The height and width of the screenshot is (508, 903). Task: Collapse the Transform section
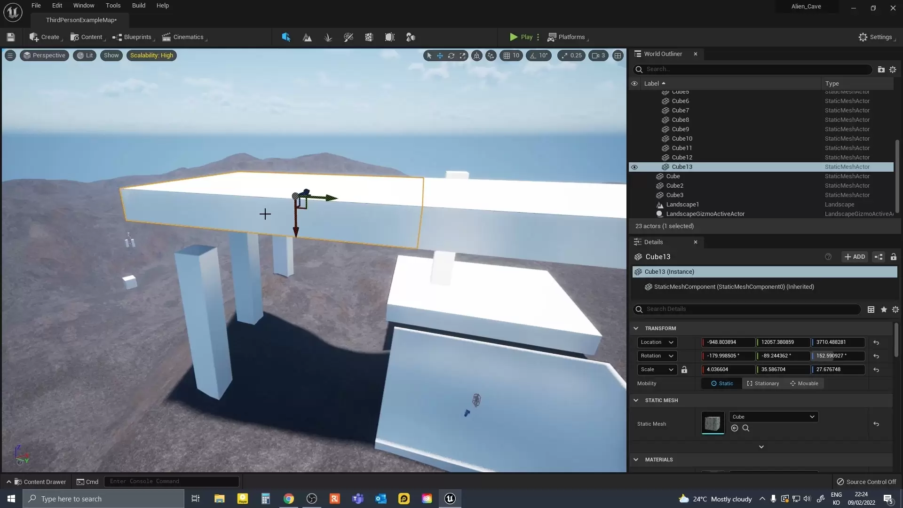tap(636, 328)
